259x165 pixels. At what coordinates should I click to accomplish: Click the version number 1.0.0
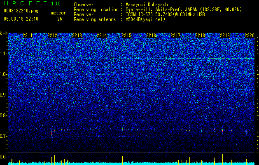[x=56, y=3]
